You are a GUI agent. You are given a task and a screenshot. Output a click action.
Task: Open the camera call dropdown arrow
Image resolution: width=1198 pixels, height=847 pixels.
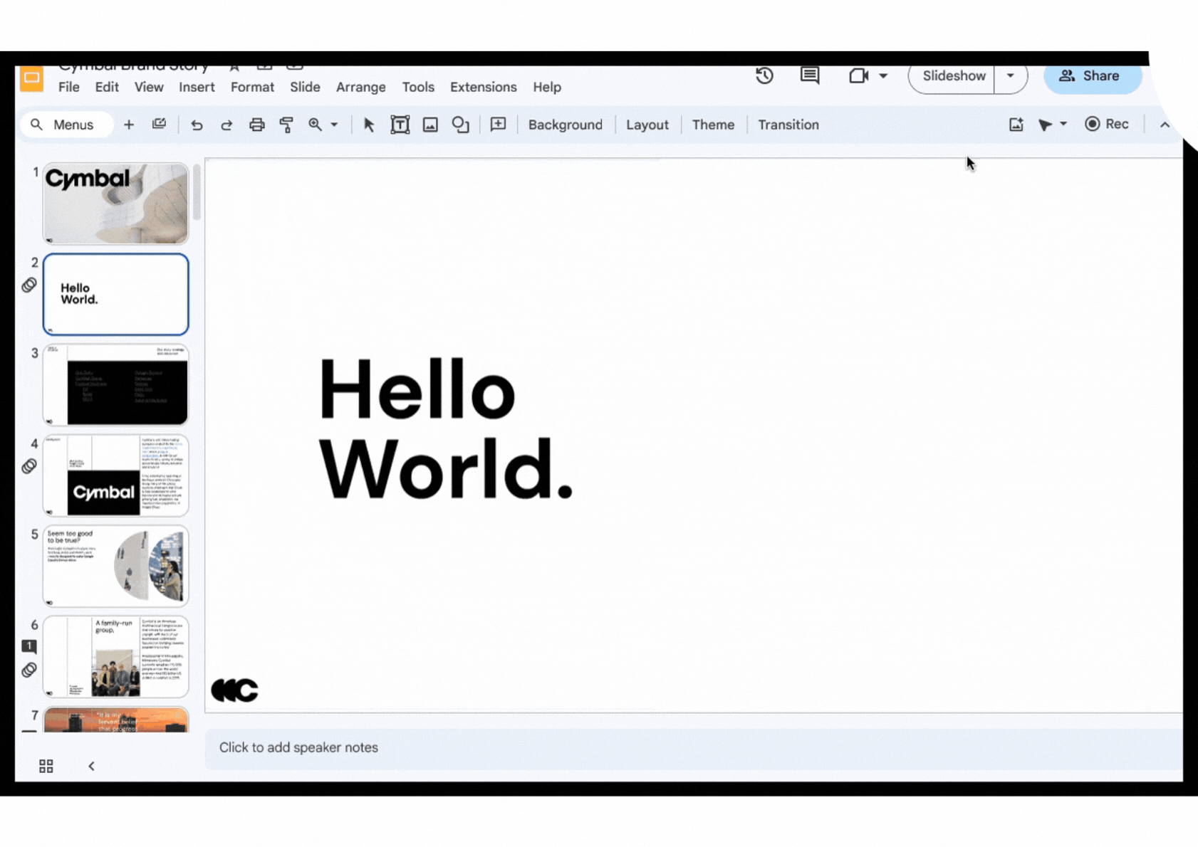883,76
